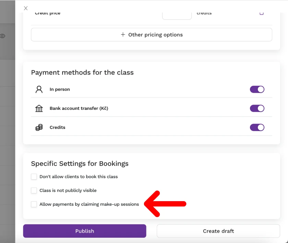Check Don't allow clients to book this class
Viewport: 288px width, 243px height.
pos(34,177)
